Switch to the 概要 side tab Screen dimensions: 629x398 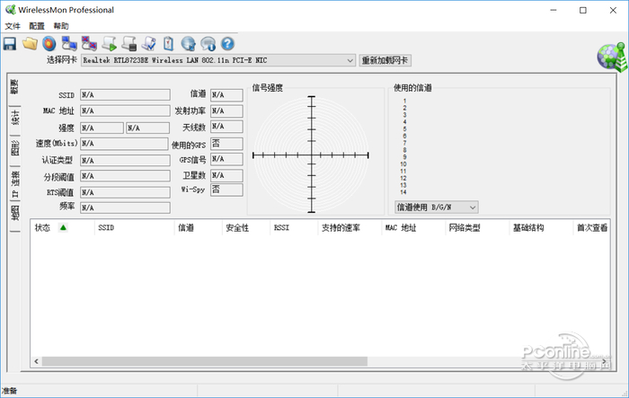[x=14, y=86]
